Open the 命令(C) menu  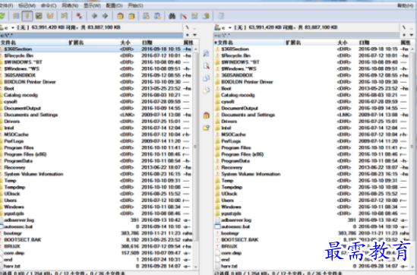pyautogui.click(x=49, y=5)
